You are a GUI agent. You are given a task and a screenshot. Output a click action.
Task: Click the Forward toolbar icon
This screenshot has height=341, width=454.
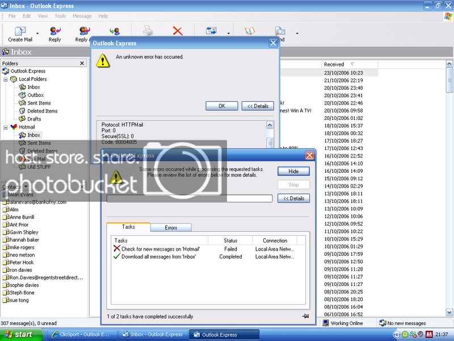pyautogui.click(x=115, y=31)
